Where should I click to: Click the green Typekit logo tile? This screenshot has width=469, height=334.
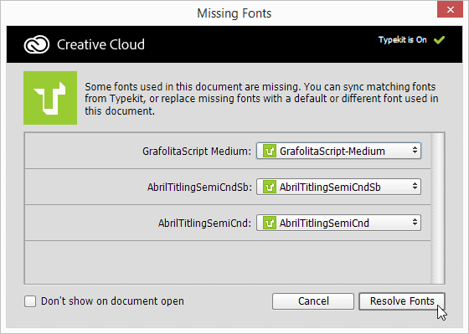pos(50,98)
